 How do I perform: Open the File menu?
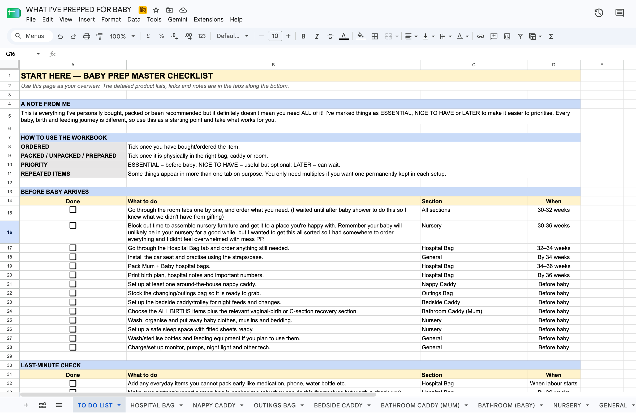pyautogui.click(x=31, y=19)
